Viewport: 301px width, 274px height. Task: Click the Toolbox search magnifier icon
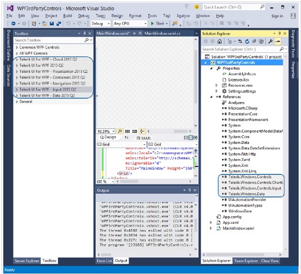tap(86, 40)
